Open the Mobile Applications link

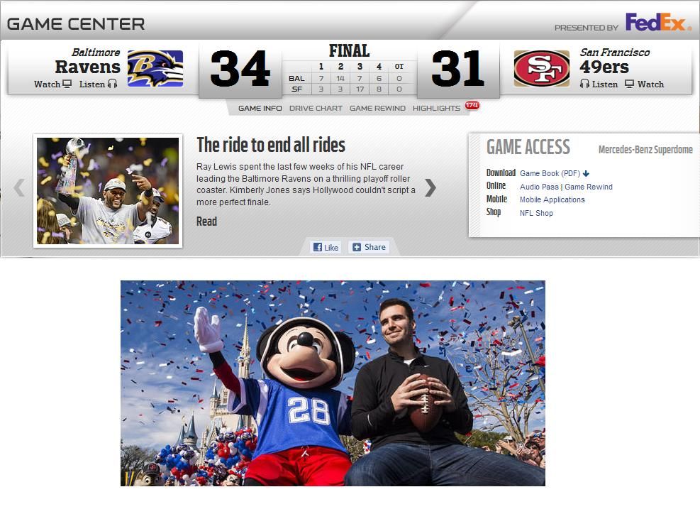pyautogui.click(x=552, y=199)
